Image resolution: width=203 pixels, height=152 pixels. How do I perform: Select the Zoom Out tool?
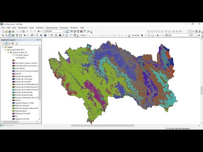[6, 35]
